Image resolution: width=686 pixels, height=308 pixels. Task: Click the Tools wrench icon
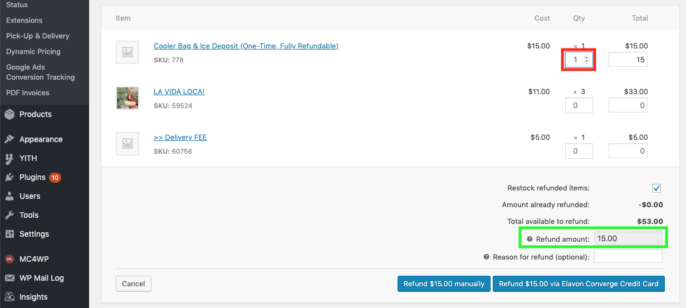[x=9, y=215]
